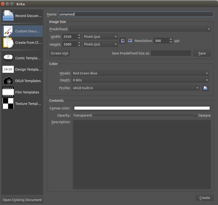Click the import color profile icon
The height and width of the screenshot is (205, 218).
point(205,88)
